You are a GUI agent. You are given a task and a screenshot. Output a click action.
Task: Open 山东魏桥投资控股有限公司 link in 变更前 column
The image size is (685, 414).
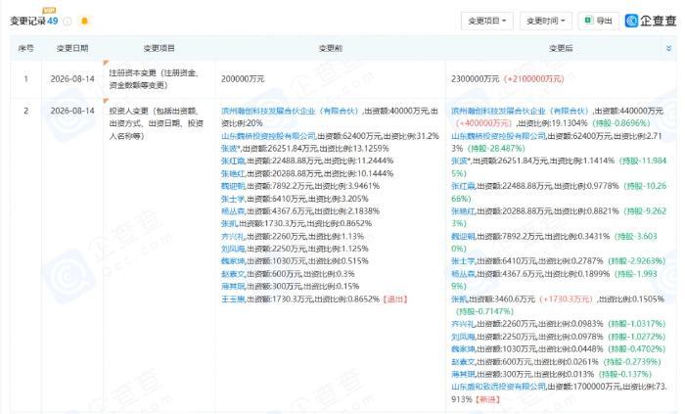(x=268, y=136)
